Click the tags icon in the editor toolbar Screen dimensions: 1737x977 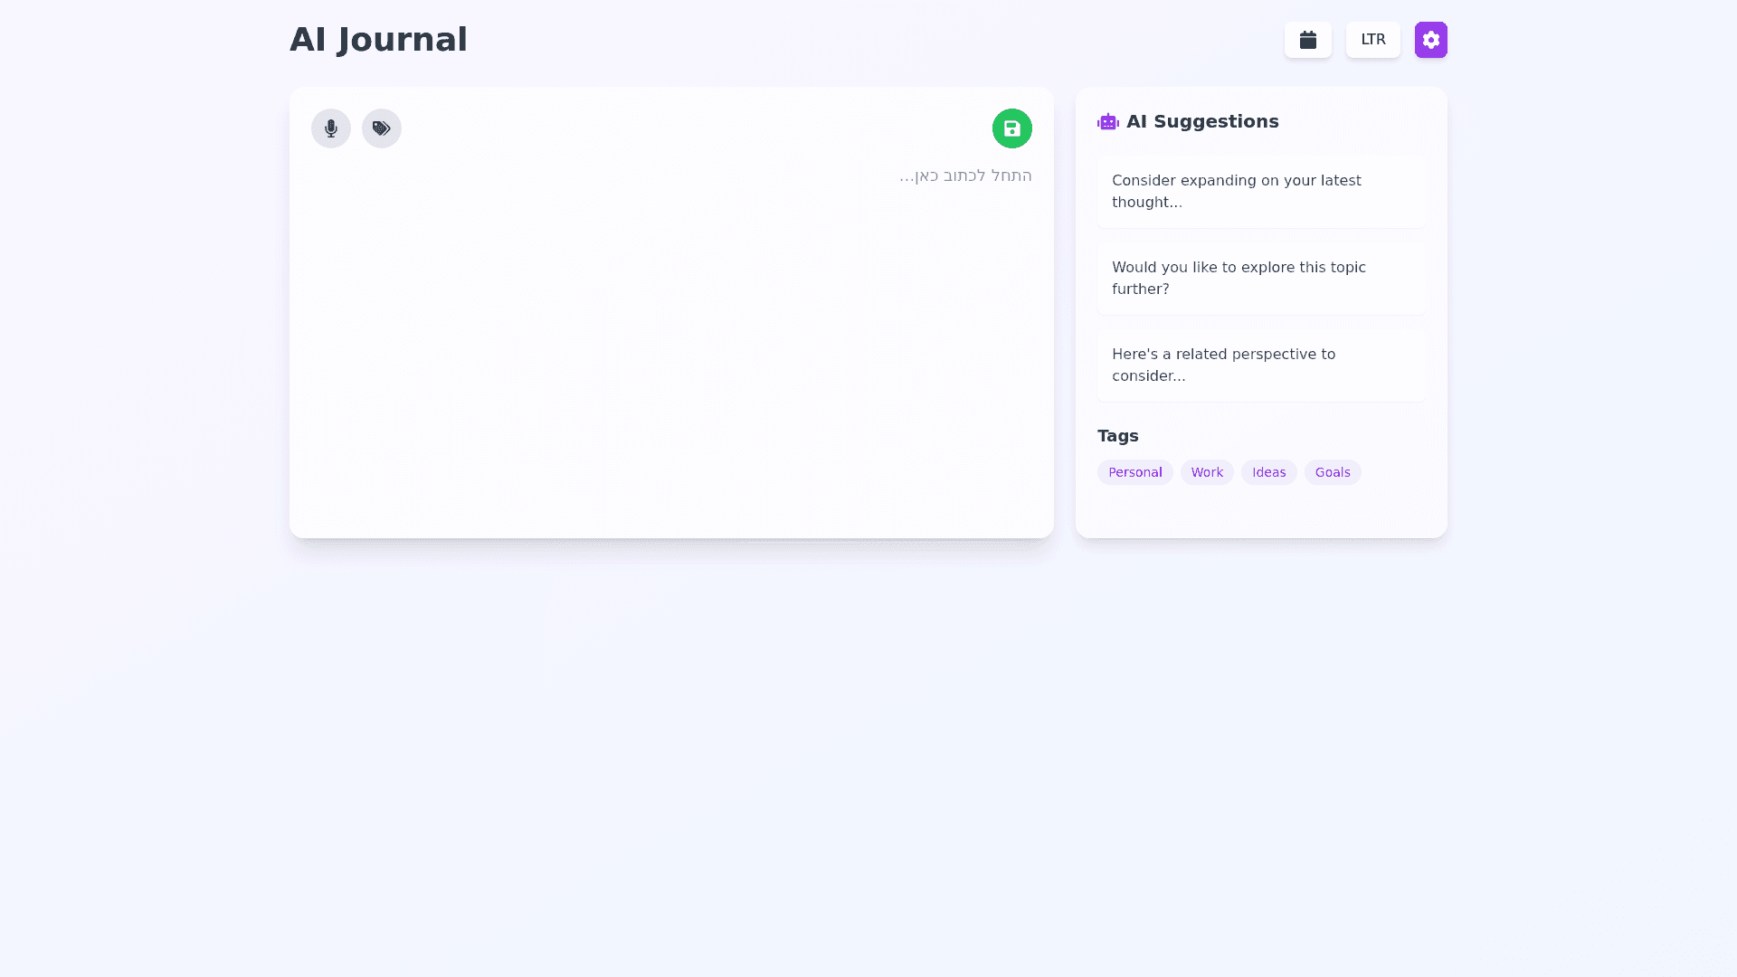tap(382, 128)
